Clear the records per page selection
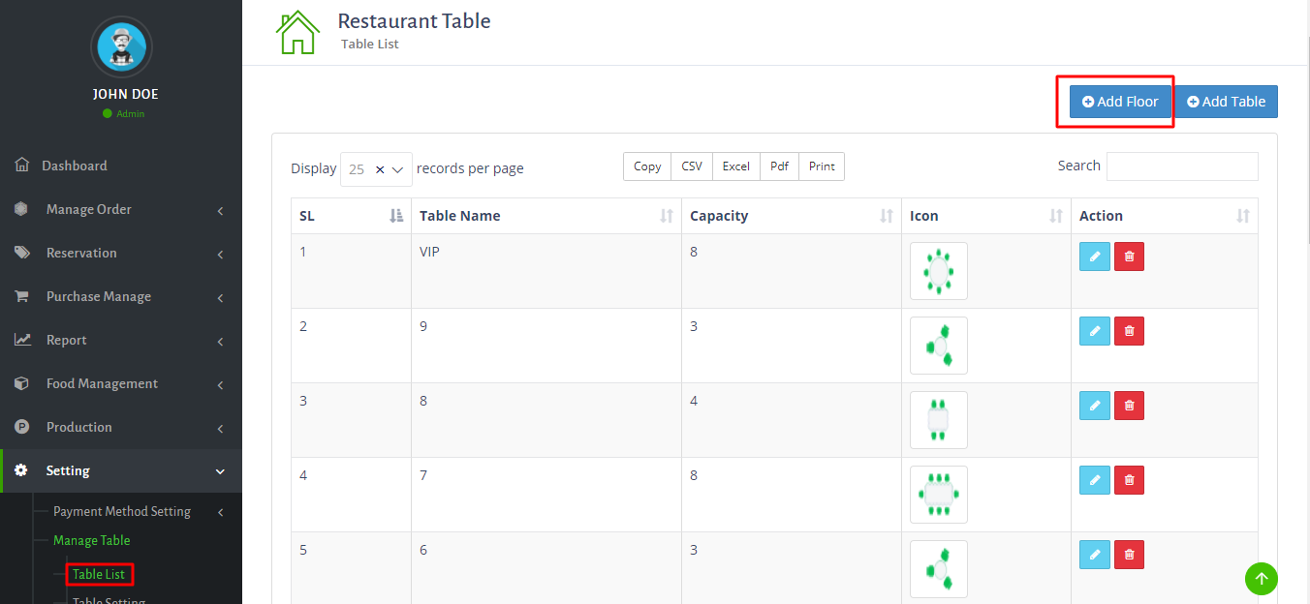 pos(380,169)
